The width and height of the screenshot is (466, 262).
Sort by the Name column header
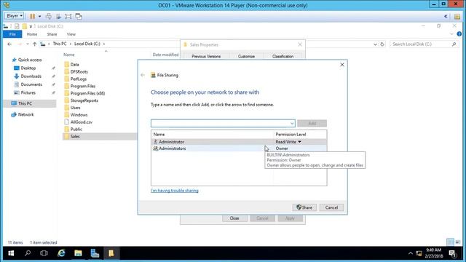click(x=69, y=55)
